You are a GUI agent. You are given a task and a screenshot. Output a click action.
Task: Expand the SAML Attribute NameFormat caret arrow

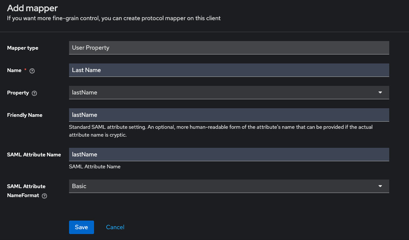[380, 186]
